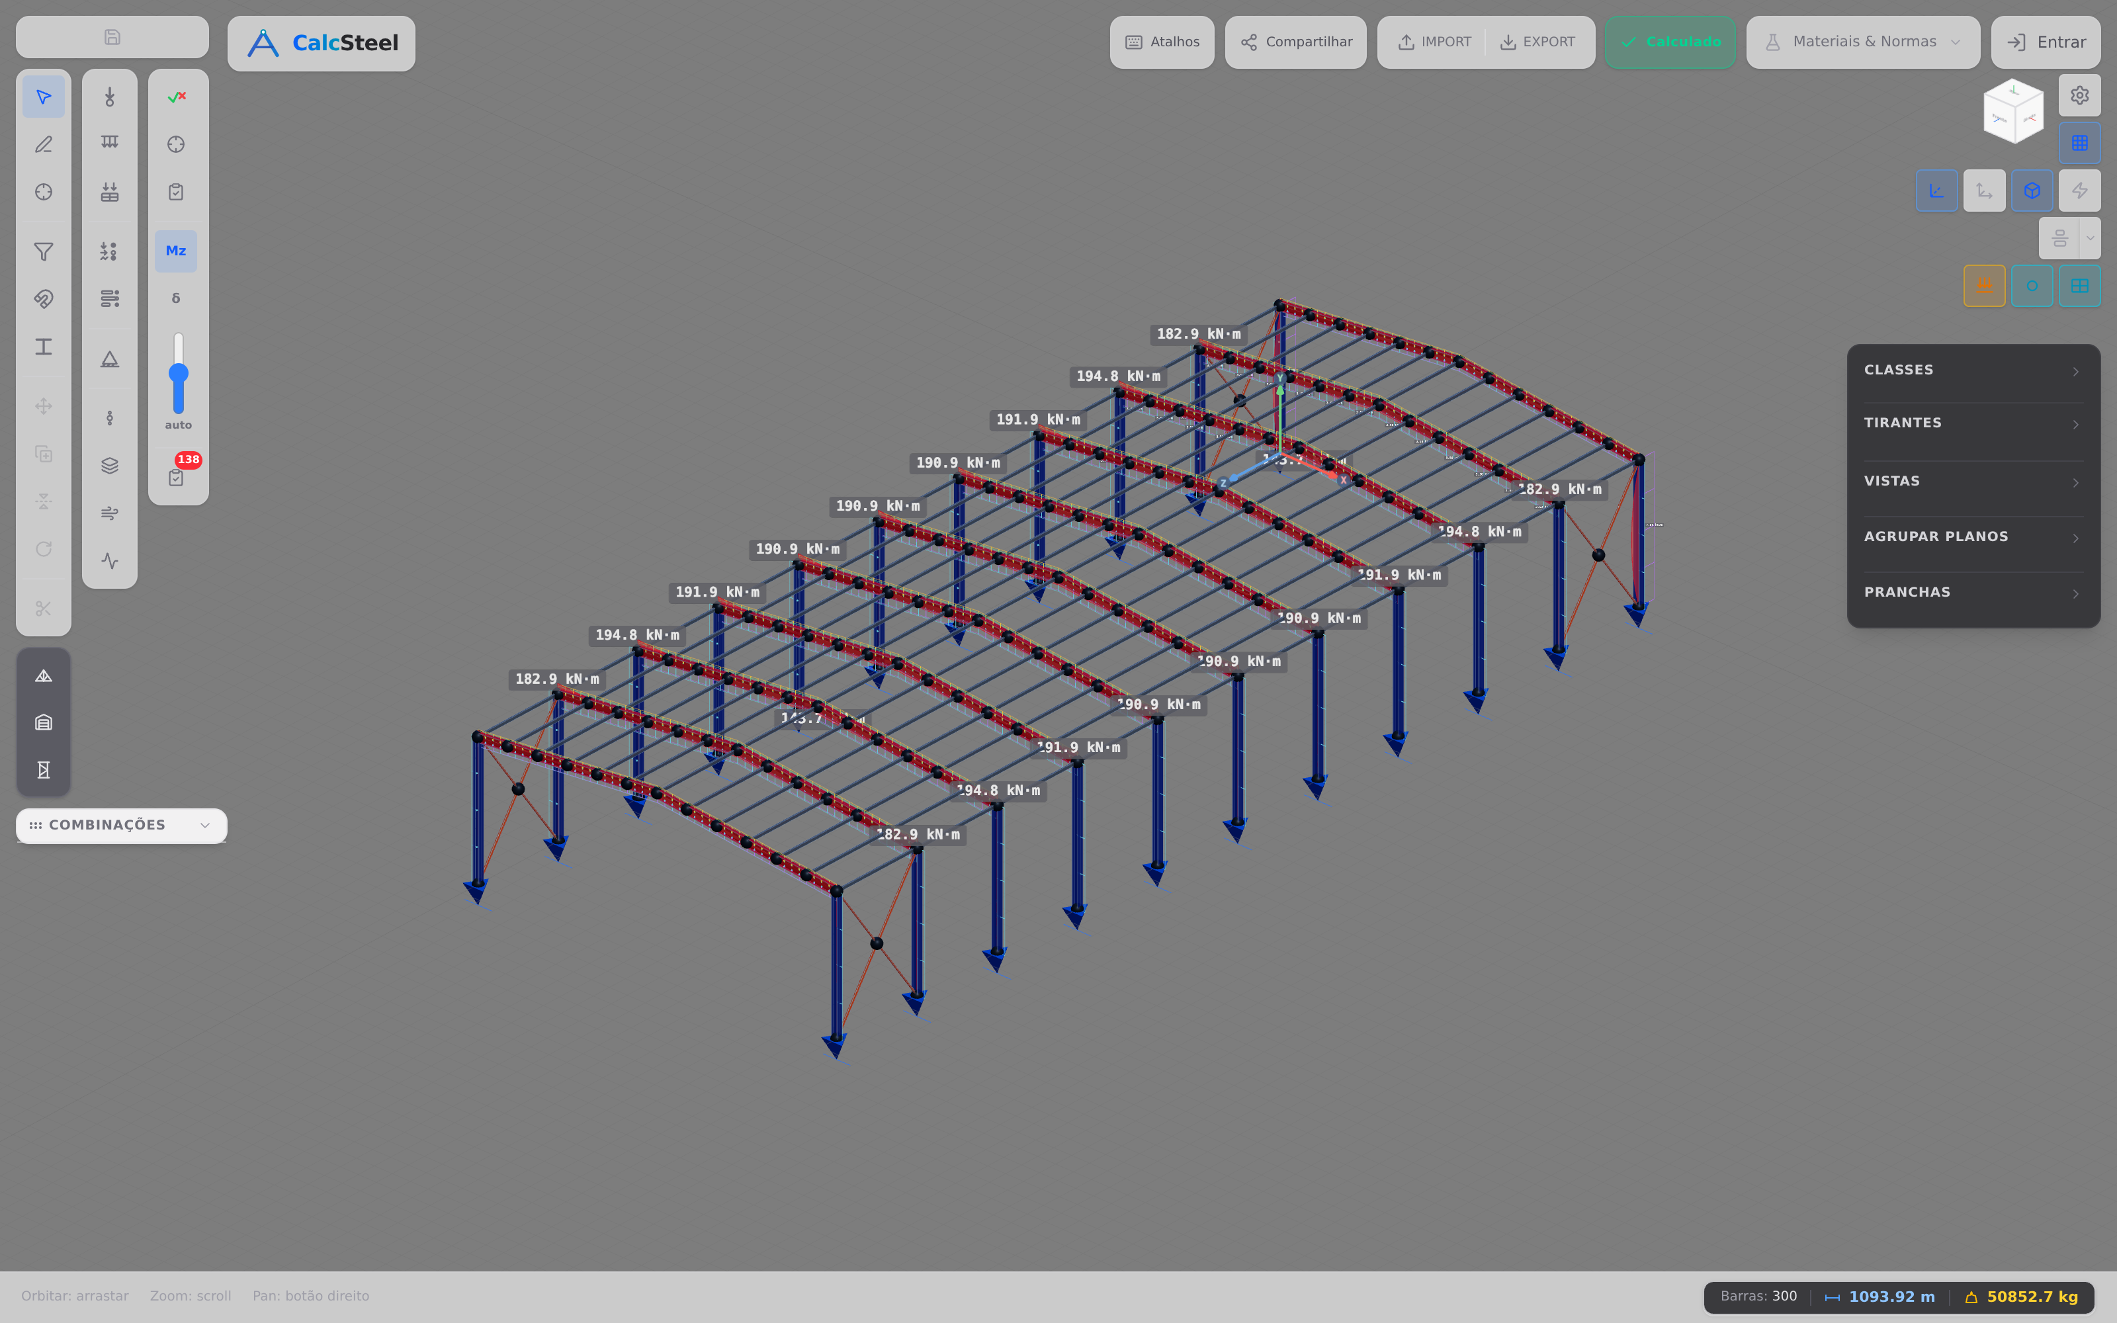2117x1323 pixels.
Task: Expand the AGRUPAR PLANOS panel section
Action: 1973,537
